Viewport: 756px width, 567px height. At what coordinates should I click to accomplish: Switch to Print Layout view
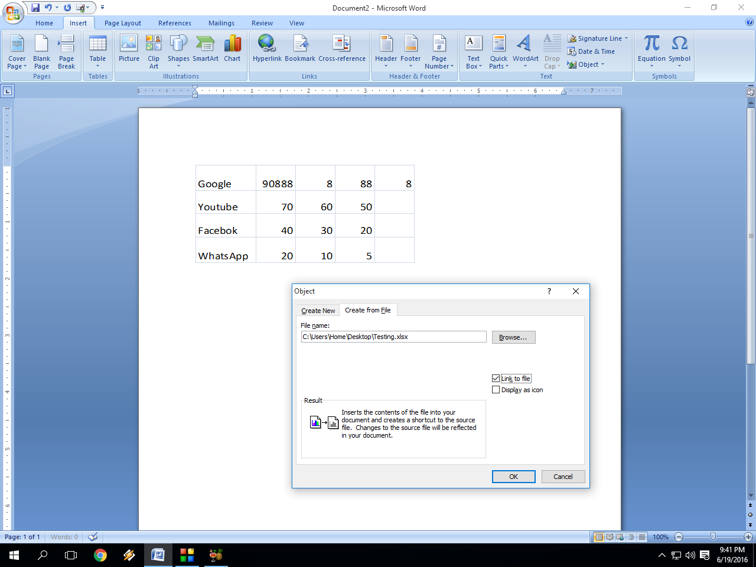pyautogui.click(x=599, y=537)
